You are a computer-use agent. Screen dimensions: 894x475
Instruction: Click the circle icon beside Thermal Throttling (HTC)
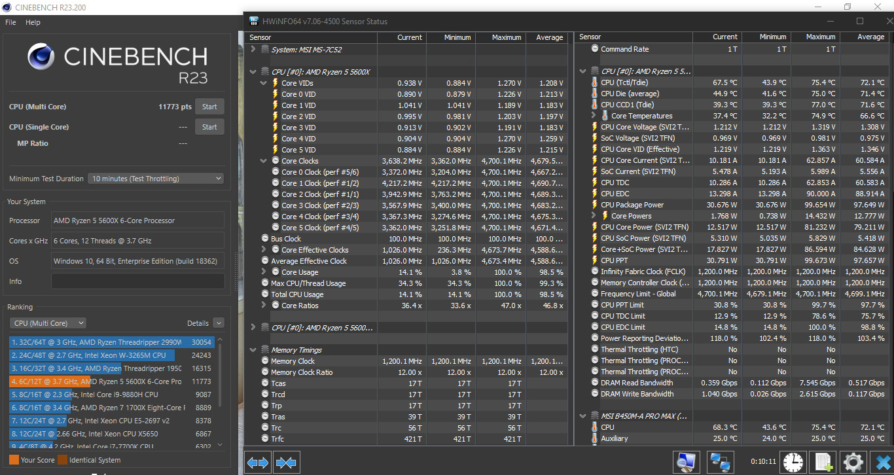click(594, 349)
